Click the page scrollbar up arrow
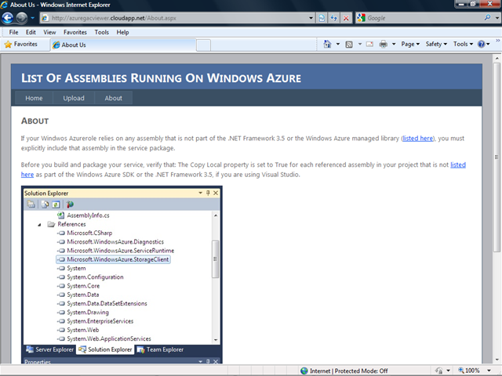This screenshot has width=502, height=376. (x=497, y=59)
